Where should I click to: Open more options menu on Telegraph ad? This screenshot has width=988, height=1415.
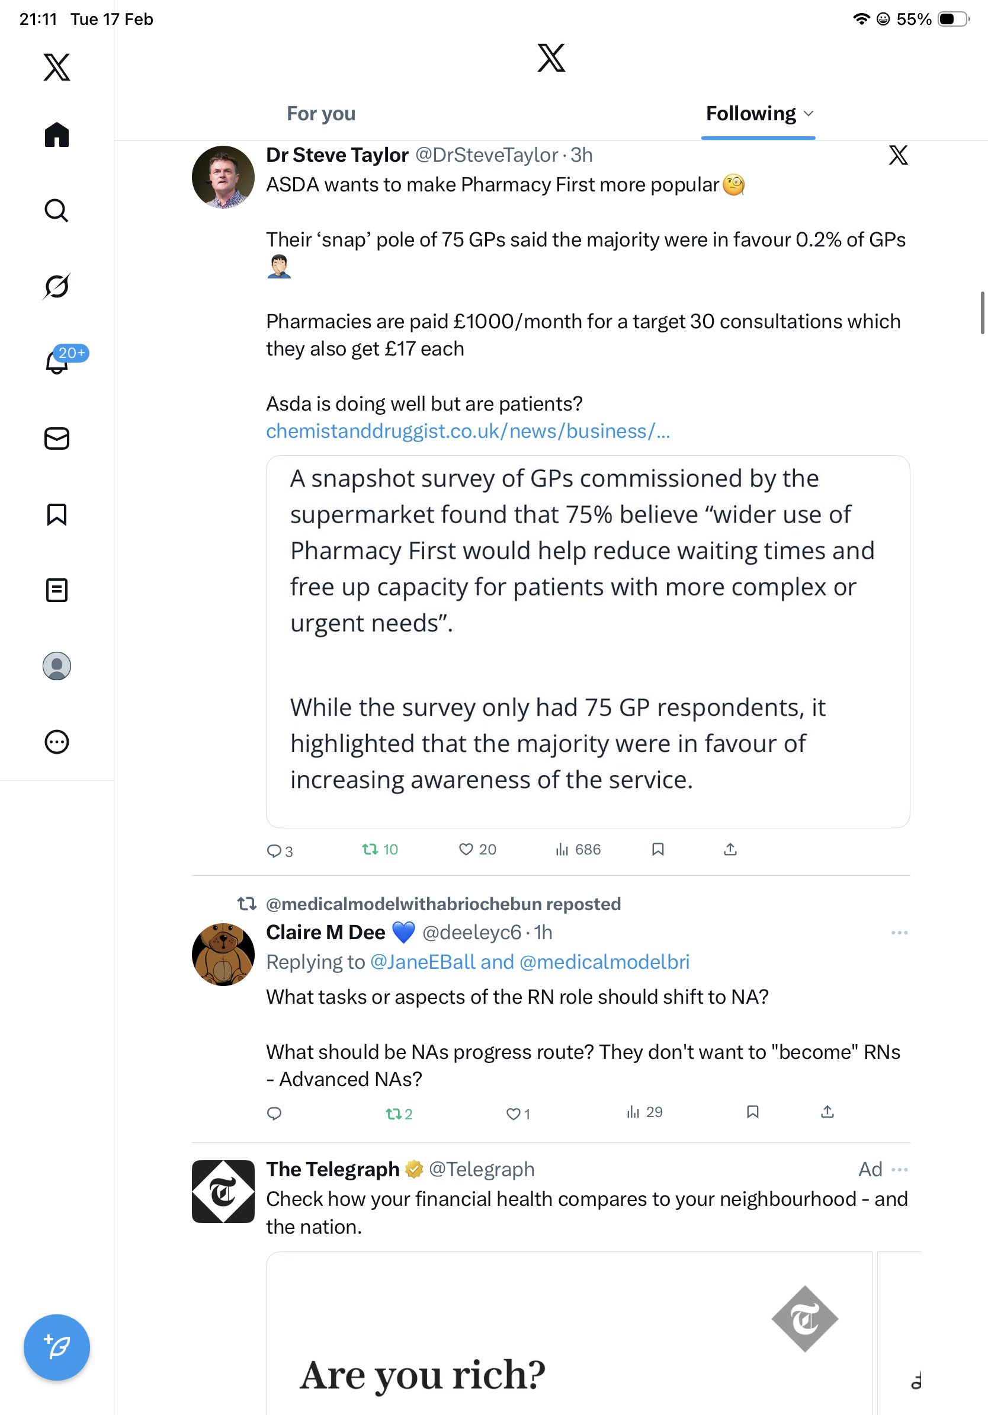pos(899,1169)
